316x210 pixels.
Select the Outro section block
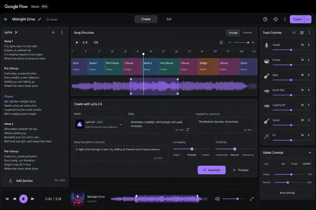click(x=248, y=66)
